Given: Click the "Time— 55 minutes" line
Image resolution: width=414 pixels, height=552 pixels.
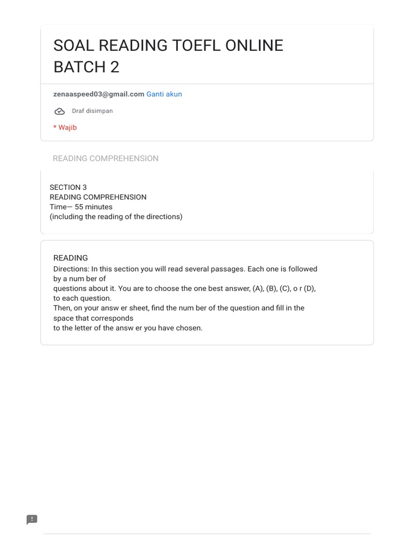Looking at the screenshot, I should coord(81,207).
